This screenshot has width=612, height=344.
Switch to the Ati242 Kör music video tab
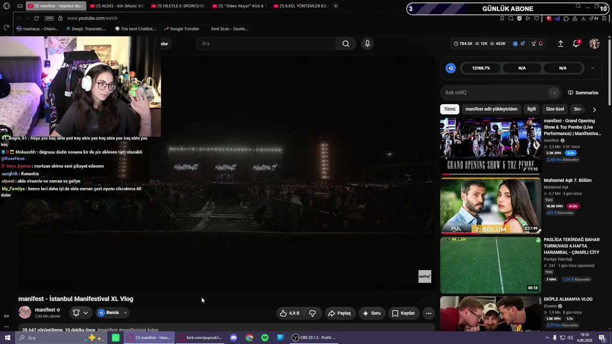pos(117,6)
